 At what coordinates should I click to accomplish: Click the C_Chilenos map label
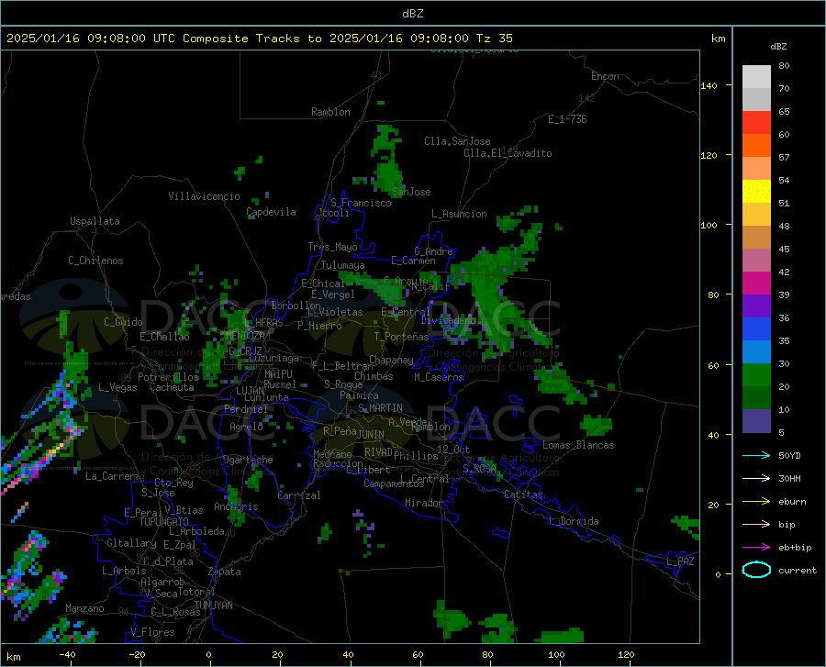point(95,261)
